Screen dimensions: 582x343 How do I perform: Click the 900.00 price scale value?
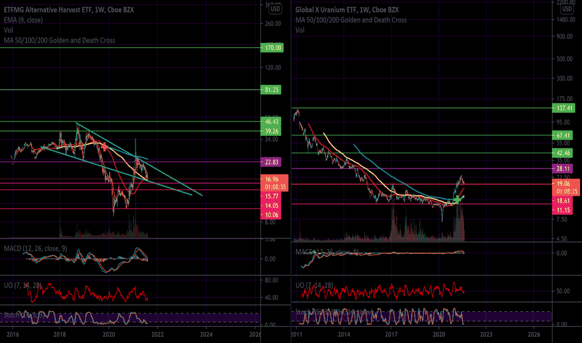[565, 36]
